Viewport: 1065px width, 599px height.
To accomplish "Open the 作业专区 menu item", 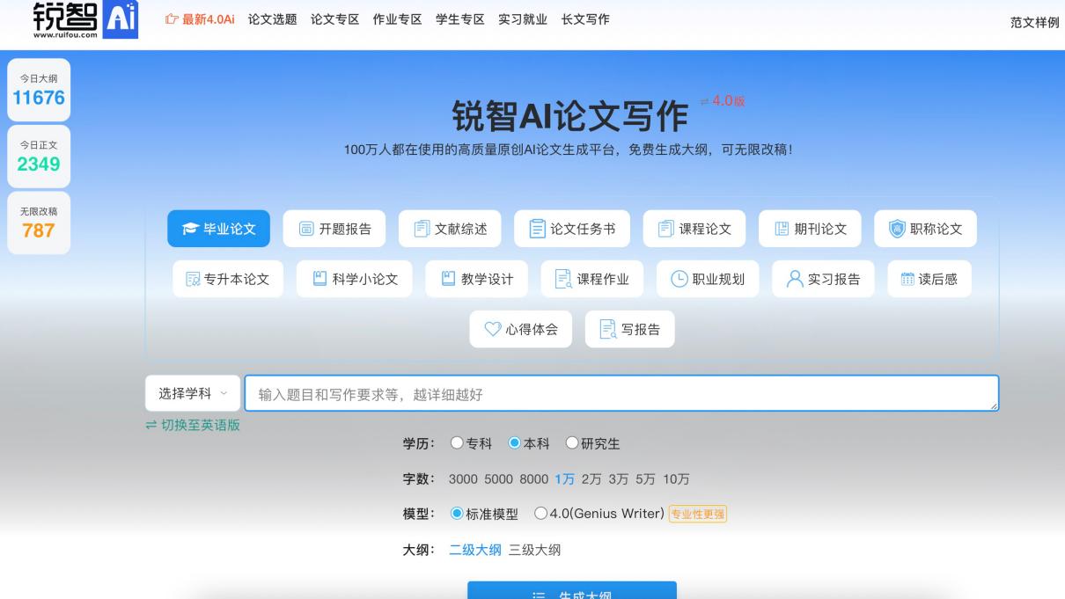I will [397, 19].
